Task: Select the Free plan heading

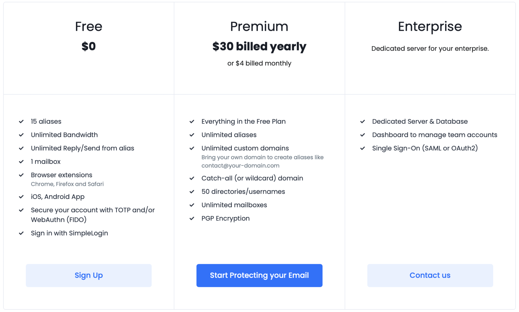Action: 89,26
